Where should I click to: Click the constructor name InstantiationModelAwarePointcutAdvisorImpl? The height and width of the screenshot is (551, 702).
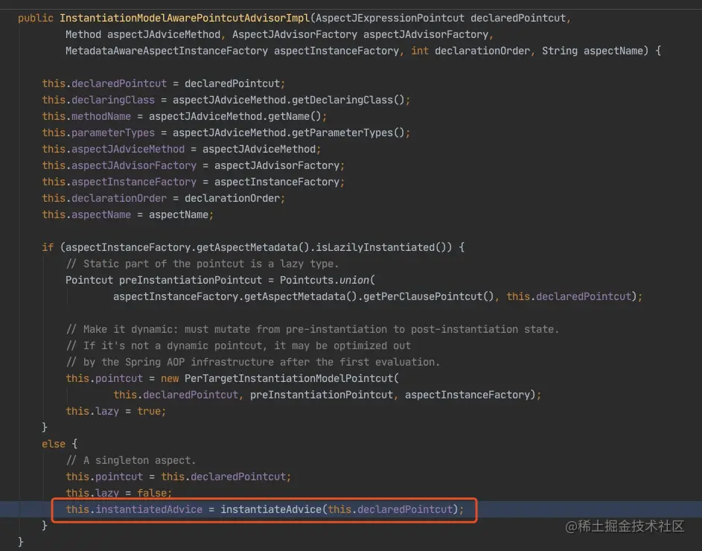pos(185,19)
